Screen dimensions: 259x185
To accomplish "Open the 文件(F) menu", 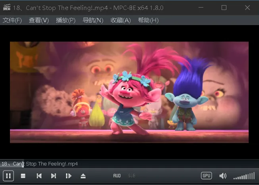I will [x=12, y=20].
